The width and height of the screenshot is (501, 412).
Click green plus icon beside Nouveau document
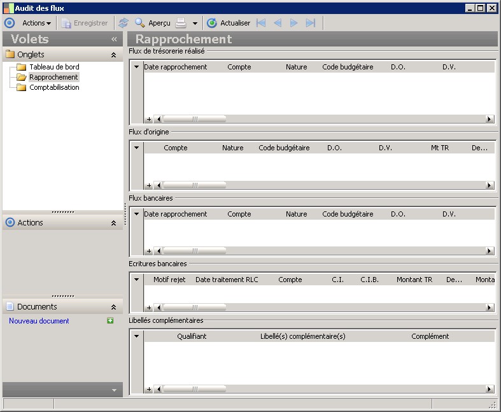click(x=110, y=321)
